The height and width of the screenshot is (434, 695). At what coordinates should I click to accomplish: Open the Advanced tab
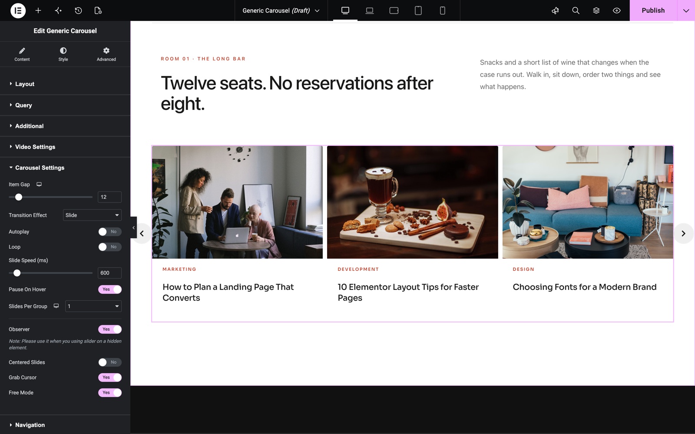pyautogui.click(x=106, y=54)
